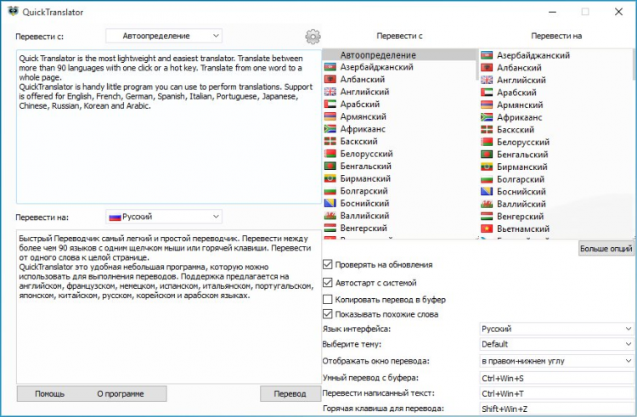Viewport: 637px width, 417px height.
Task: Uncheck Проверять на обновления
Action: click(x=328, y=265)
